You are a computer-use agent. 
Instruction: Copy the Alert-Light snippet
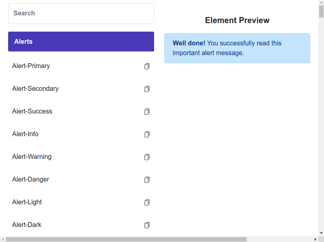pos(147,202)
